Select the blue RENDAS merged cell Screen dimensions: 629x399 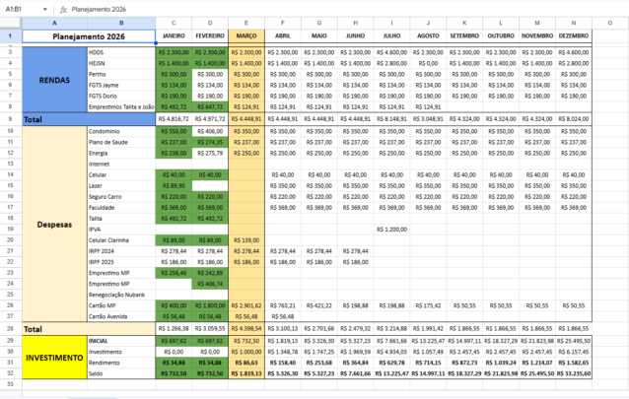[52, 80]
